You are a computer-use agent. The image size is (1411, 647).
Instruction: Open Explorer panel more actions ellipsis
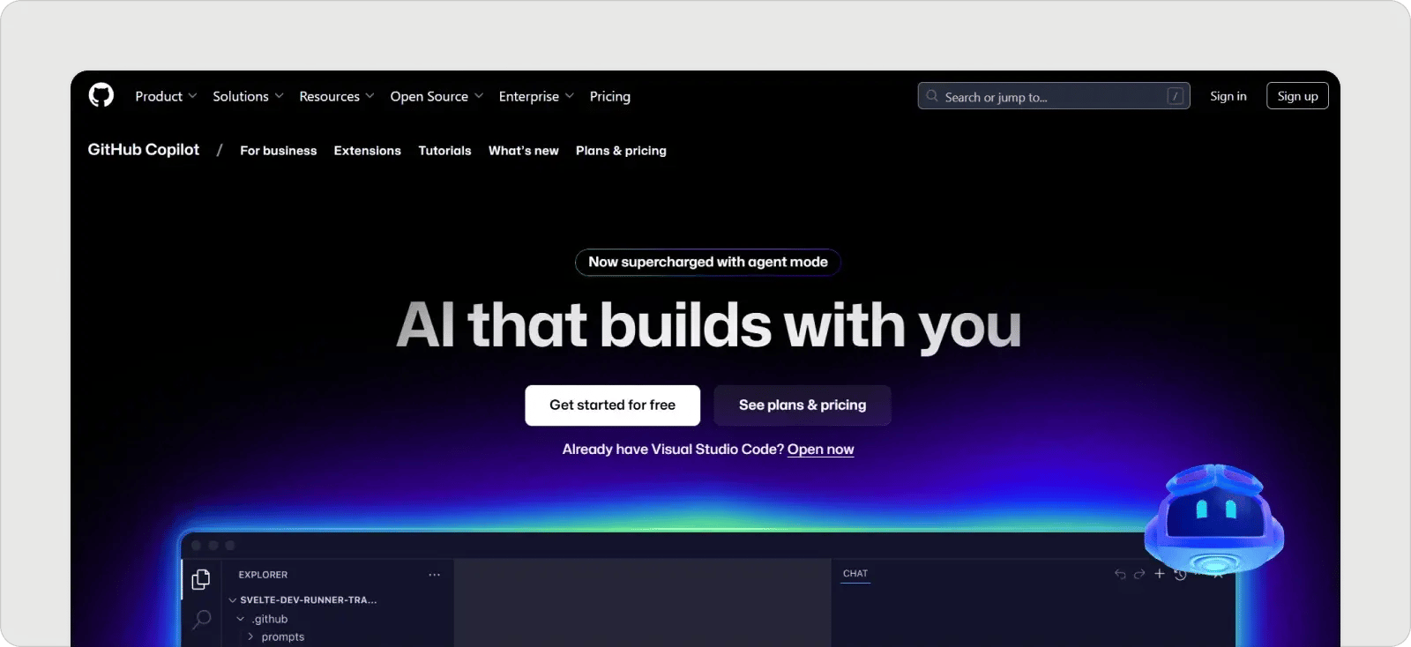click(434, 575)
